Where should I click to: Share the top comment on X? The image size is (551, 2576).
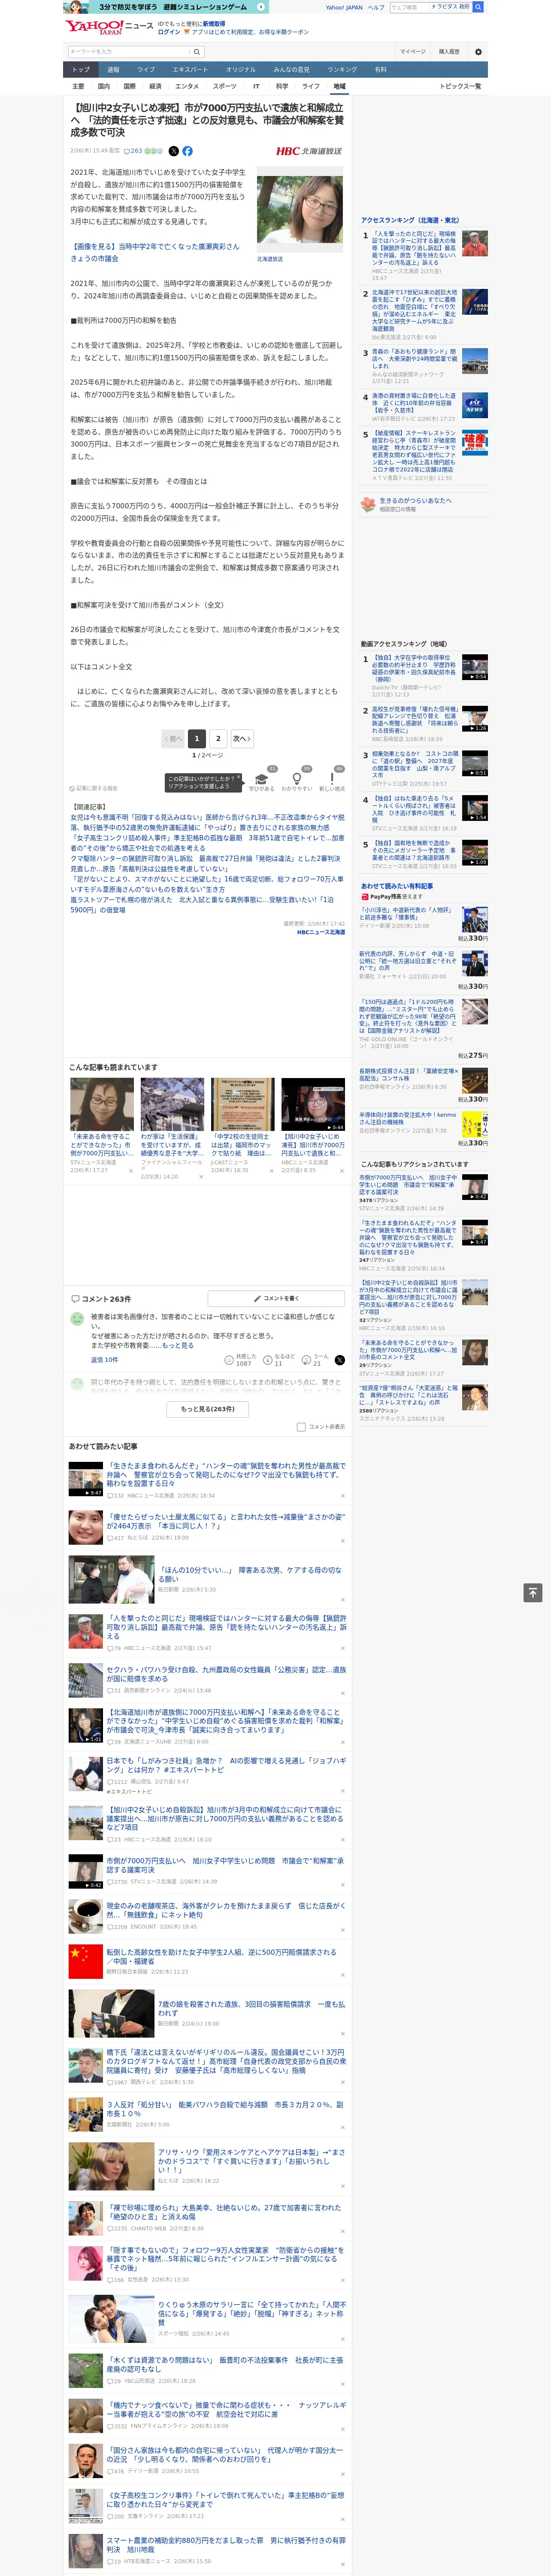(x=339, y=1360)
